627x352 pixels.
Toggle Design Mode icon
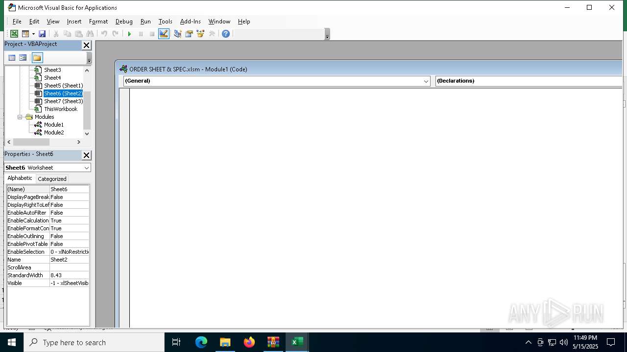point(164,34)
